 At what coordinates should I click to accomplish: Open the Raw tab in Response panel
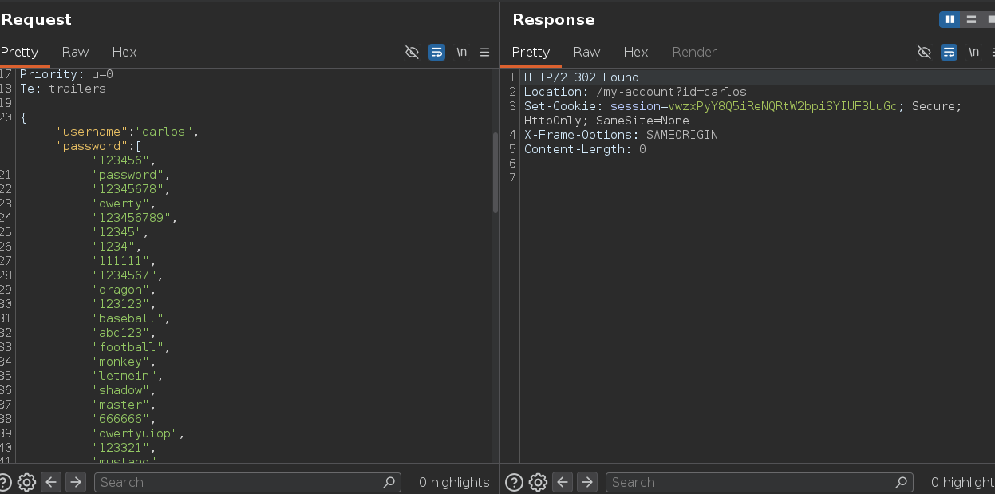coord(586,52)
